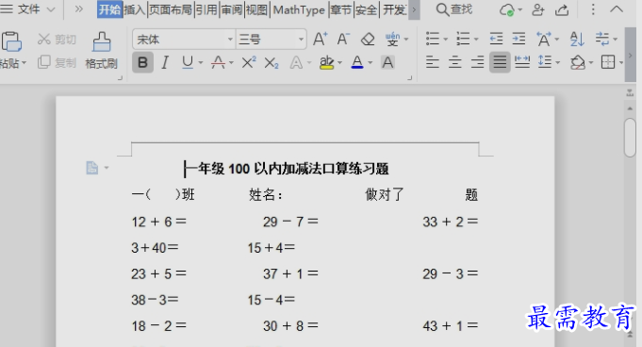642x347 pixels.
Task: Open the 审阅 tab
Action: pyautogui.click(x=232, y=9)
